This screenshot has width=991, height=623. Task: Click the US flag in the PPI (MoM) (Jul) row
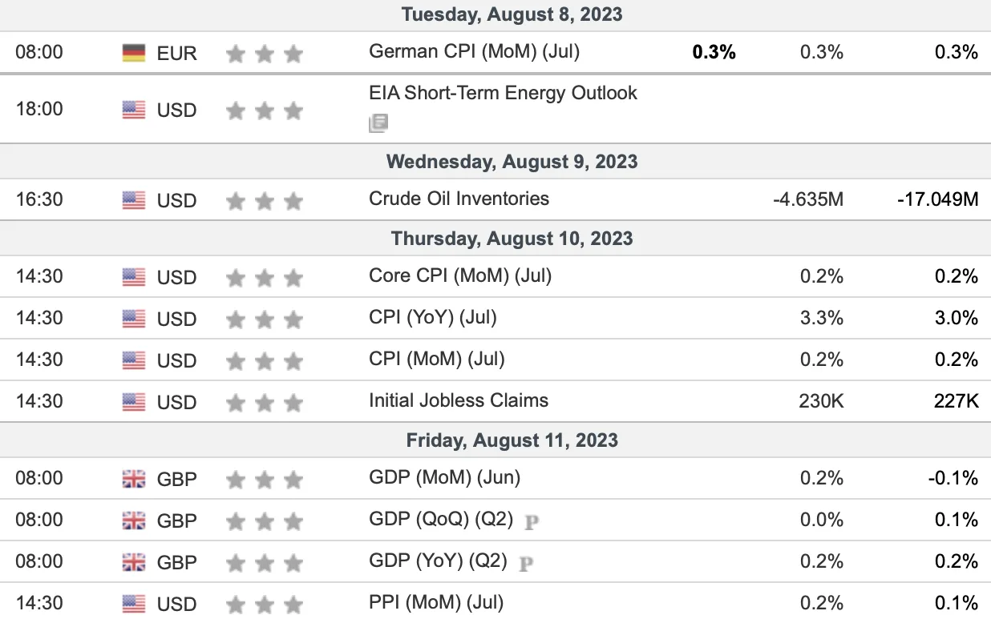(134, 604)
